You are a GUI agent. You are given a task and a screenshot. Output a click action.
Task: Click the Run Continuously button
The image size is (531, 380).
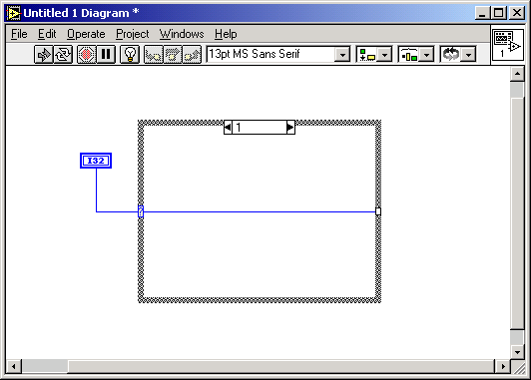63,55
